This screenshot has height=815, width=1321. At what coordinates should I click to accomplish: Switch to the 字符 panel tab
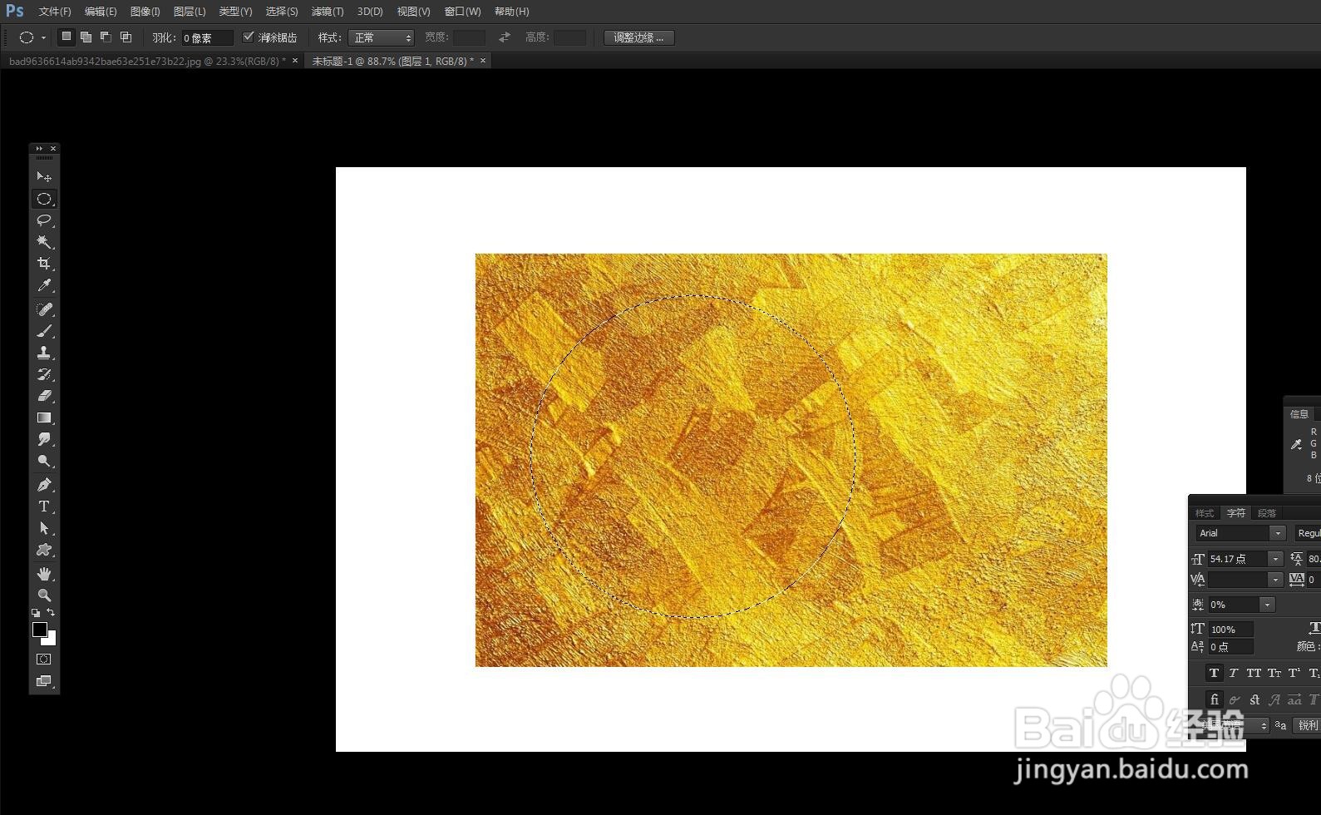1236,513
